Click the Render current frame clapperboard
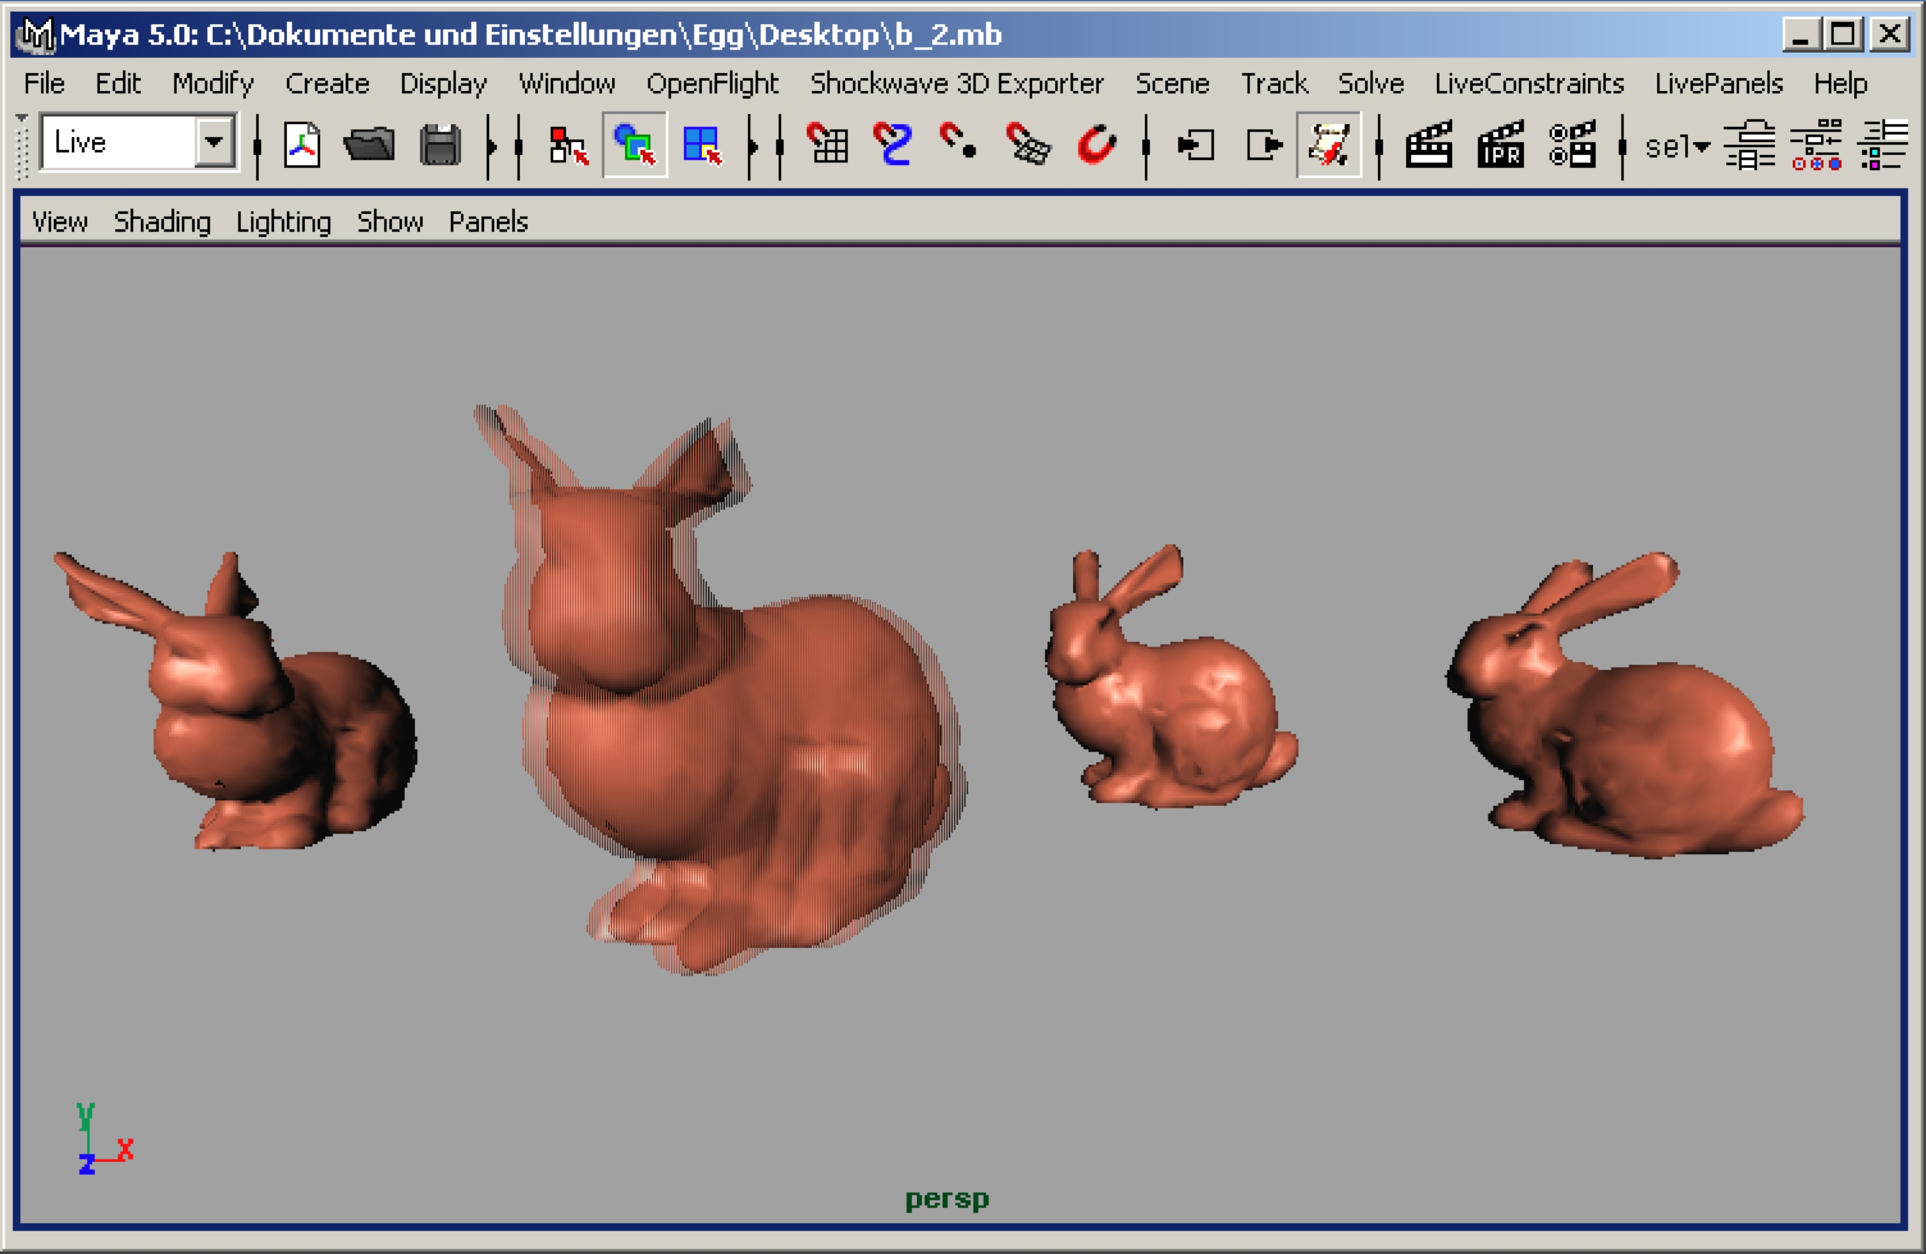Screen dimensions: 1926x1254 point(1428,146)
